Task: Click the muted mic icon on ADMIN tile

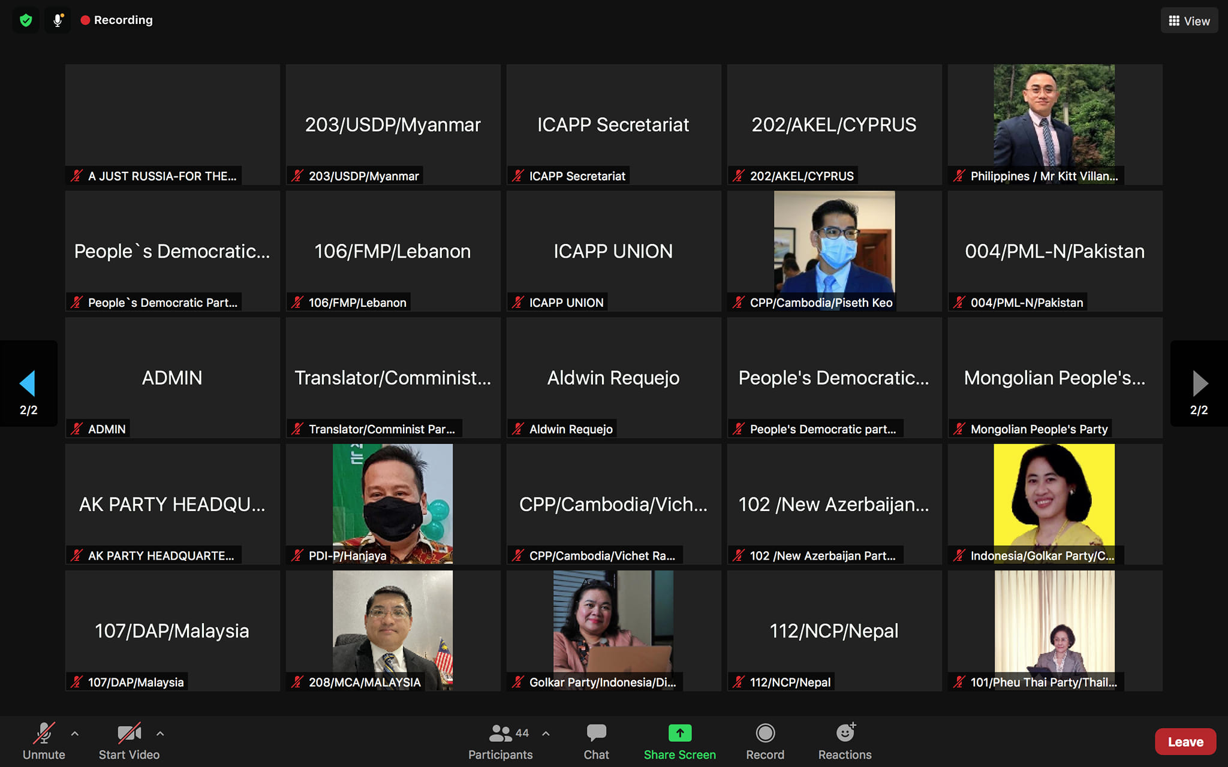Action: tap(77, 428)
